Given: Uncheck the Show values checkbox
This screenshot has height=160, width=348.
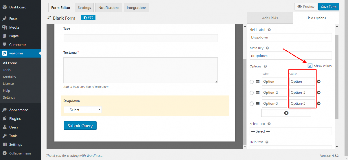Looking at the screenshot, I should pos(310,66).
